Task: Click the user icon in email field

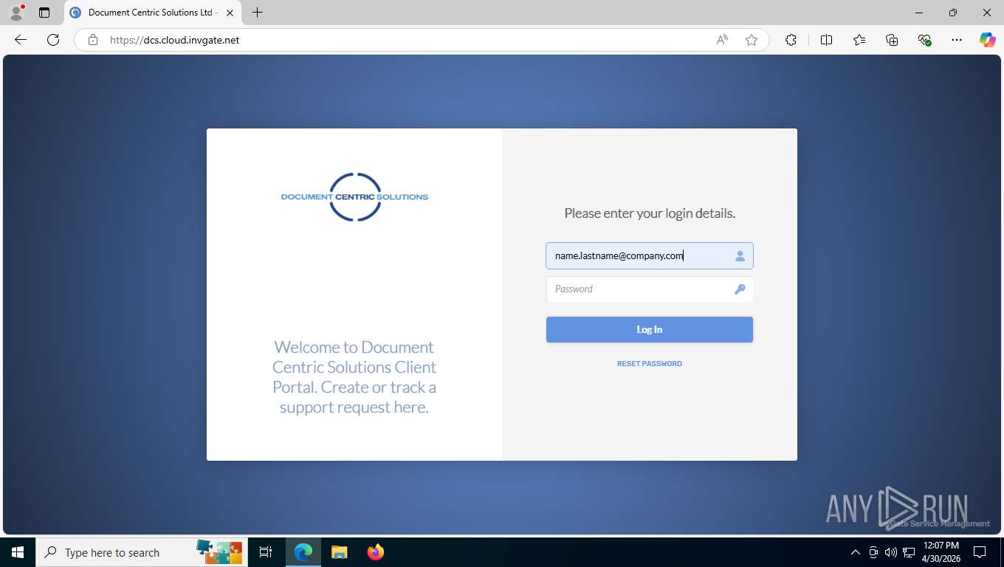Action: (x=740, y=256)
